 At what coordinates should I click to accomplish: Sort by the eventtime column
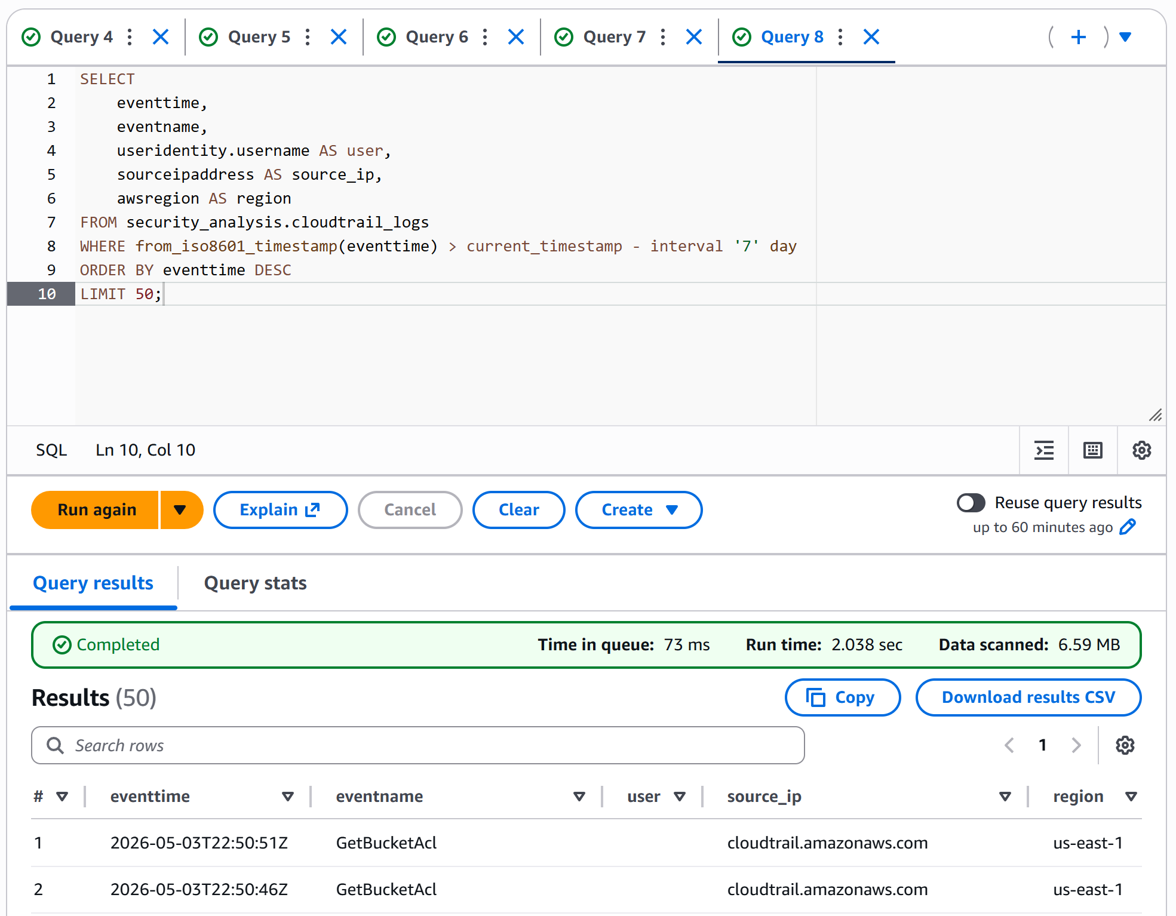click(288, 797)
